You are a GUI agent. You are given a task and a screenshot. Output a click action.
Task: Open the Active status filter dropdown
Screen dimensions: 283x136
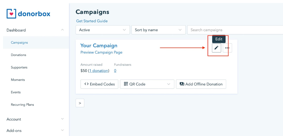pos(103,30)
